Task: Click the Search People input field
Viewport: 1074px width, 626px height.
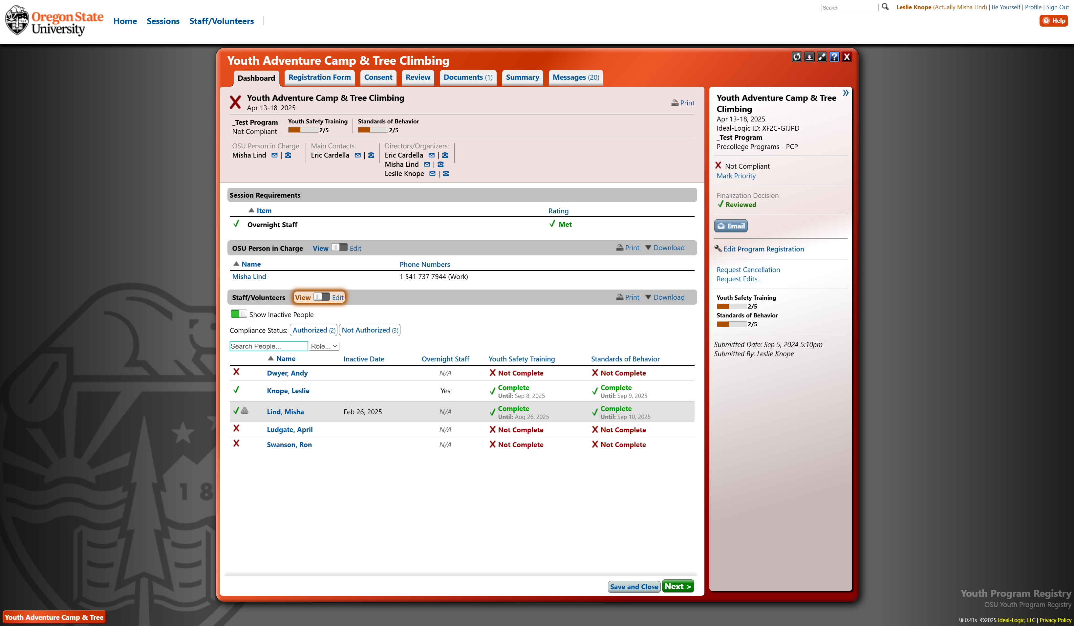Action: pyautogui.click(x=268, y=346)
